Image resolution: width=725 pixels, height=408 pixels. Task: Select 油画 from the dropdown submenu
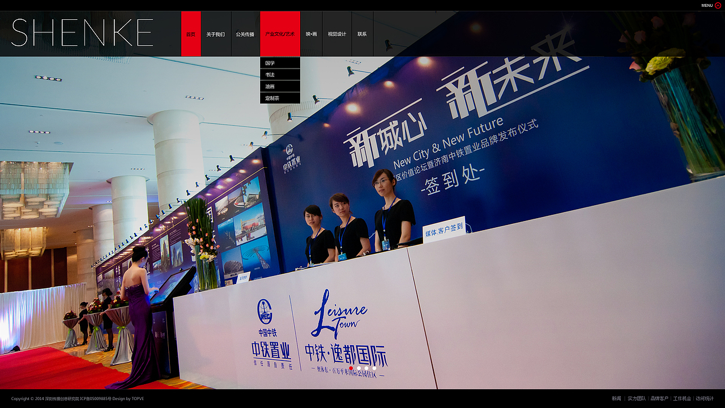pos(280,87)
